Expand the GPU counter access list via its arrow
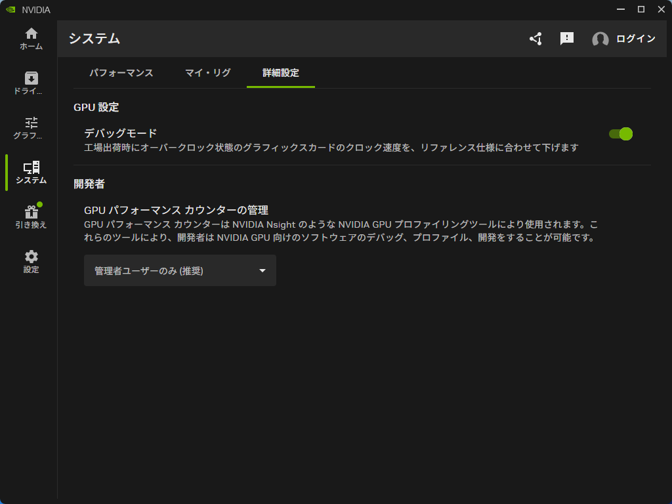Screen dimensions: 672x504 click(264, 270)
